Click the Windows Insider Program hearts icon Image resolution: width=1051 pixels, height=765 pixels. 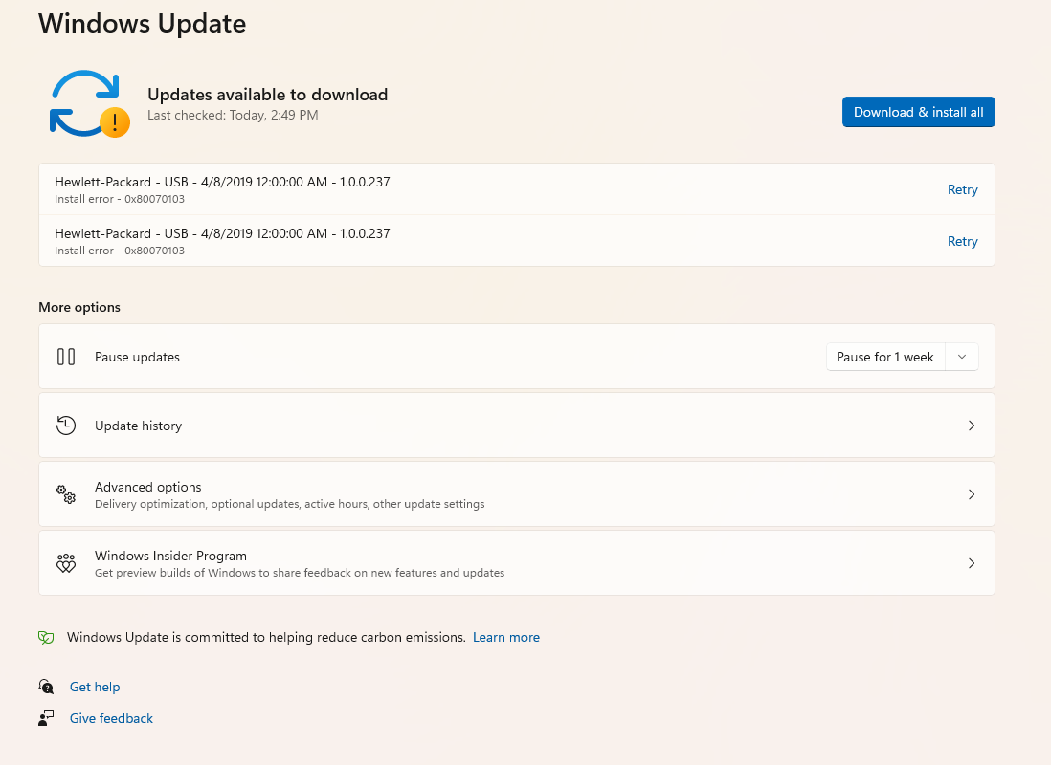pos(66,563)
